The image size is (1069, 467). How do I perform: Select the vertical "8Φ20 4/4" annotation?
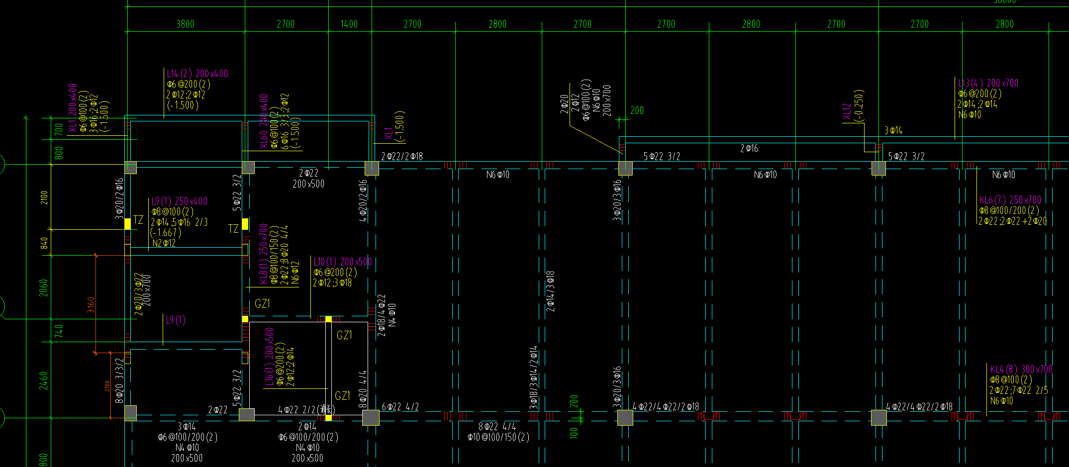click(x=363, y=389)
